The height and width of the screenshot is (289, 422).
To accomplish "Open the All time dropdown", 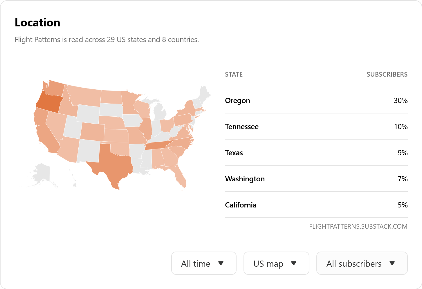I will tap(204, 263).
